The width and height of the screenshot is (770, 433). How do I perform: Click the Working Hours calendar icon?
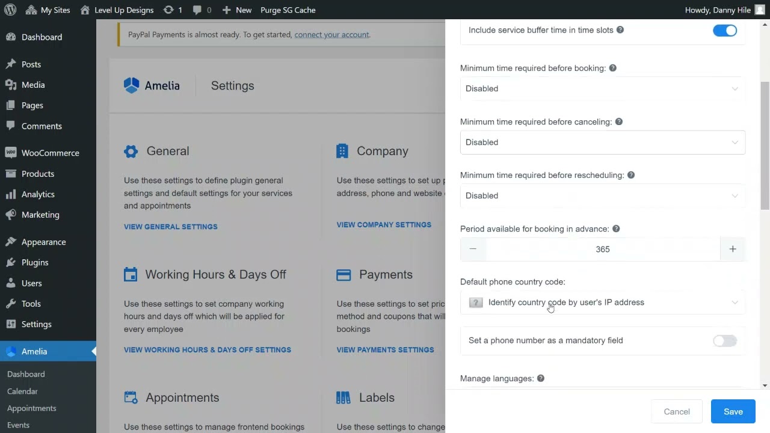click(x=131, y=274)
